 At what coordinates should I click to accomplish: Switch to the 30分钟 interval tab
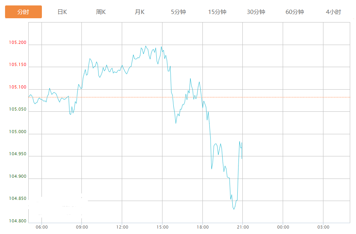[256, 12]
